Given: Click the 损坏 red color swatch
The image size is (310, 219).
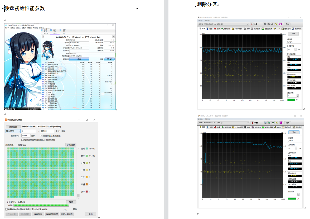Looking at the screenshot, I should (86, 192).
